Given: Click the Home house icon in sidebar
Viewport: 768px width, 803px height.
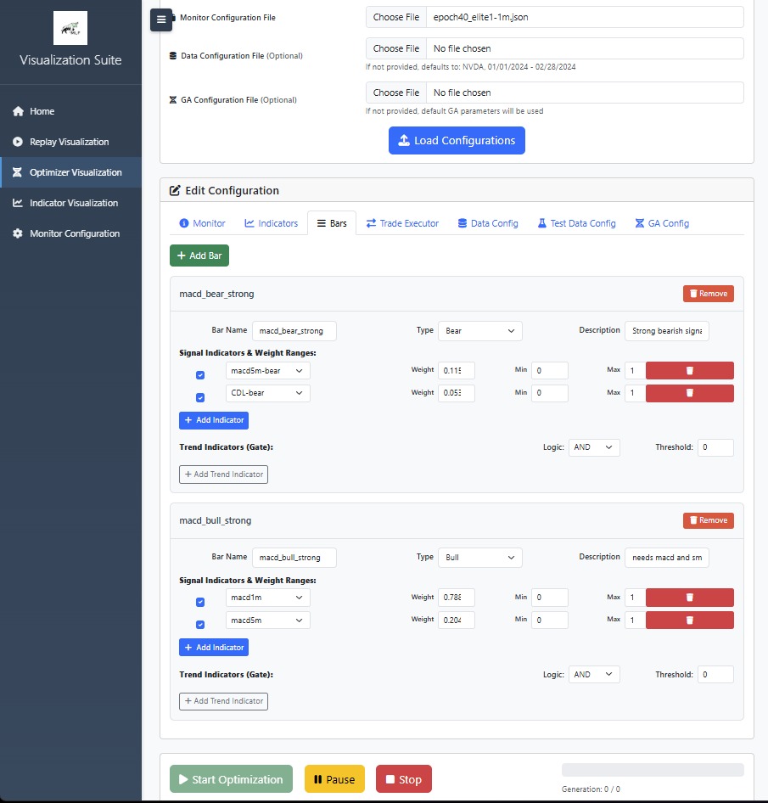Looking at the screenshot, I should [x=18, y=111].
